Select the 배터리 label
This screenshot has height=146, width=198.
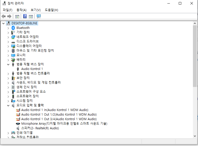(x=21, y=60)
